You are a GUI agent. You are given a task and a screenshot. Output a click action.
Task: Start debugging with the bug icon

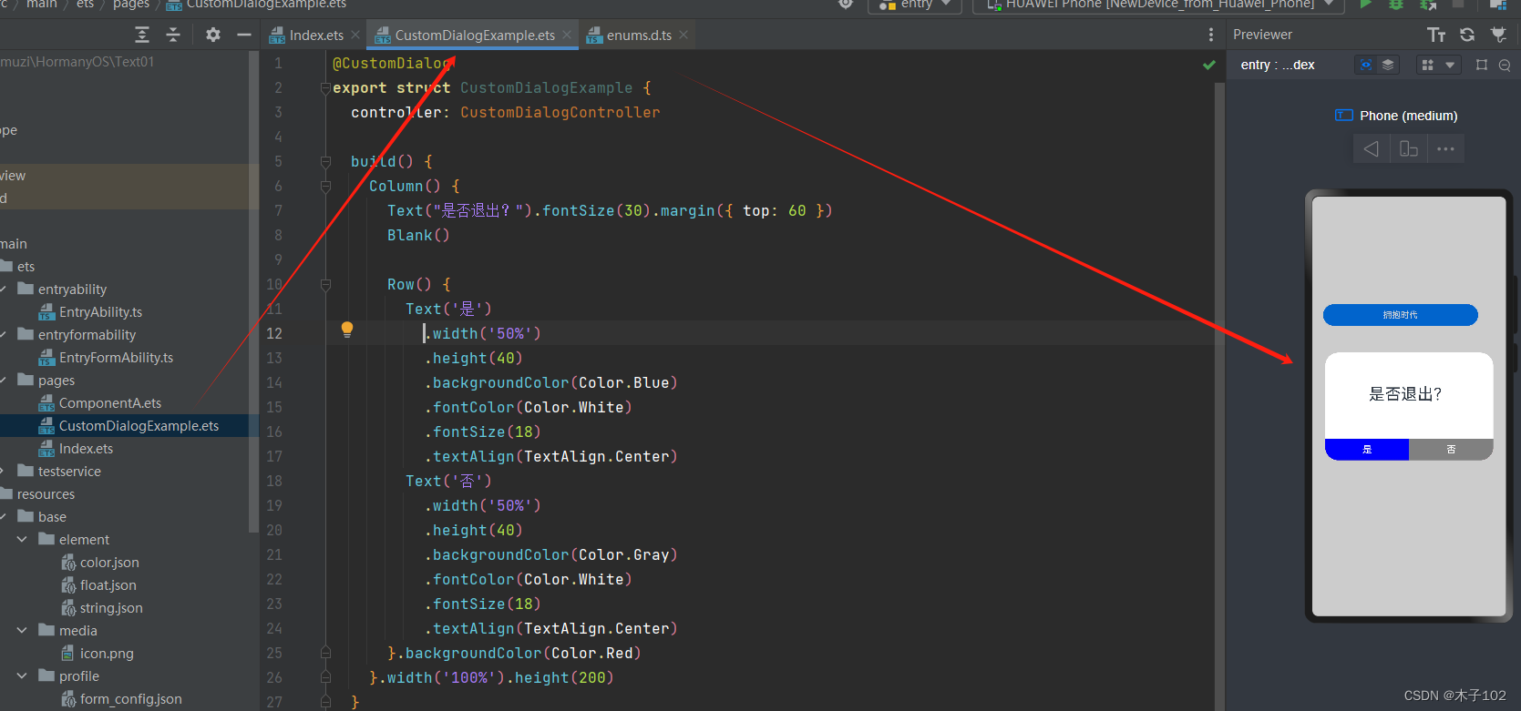[1395, 5]
